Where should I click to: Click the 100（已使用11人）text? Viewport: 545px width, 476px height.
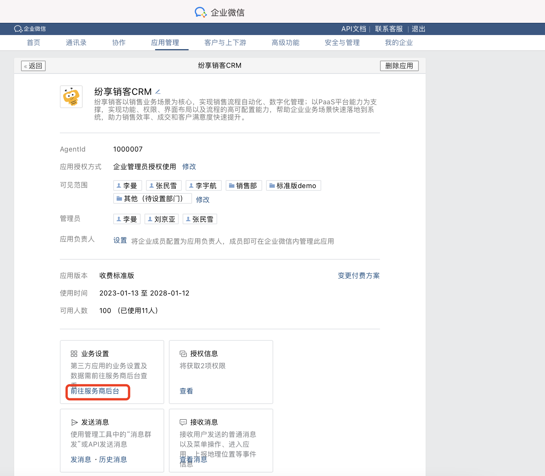(x=129, y=311)
